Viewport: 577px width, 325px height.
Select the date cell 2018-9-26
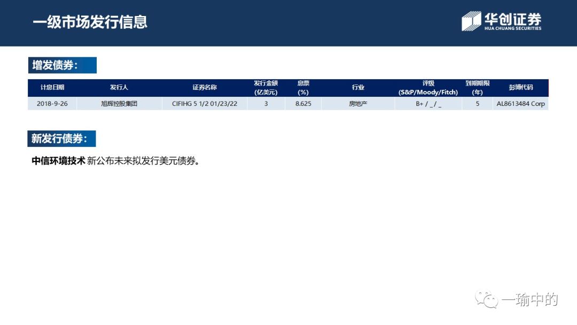52,104
